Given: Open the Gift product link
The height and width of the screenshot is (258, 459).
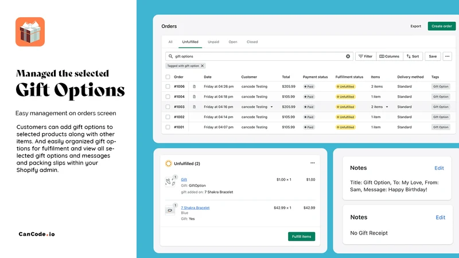Looking at the screenshot, I should pyautogui.click(x=184, y=179).
